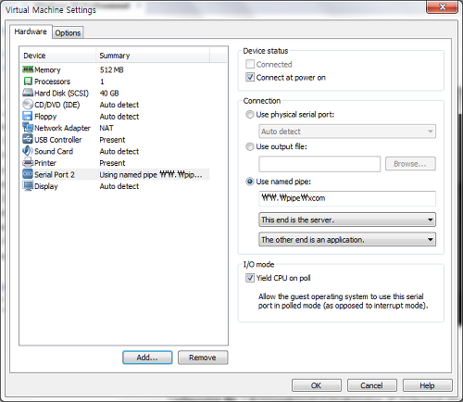Image resolution: width=463 pixels, height=402 pixels.
Task: Click the NAT summary value
Action: coord(106,128)
